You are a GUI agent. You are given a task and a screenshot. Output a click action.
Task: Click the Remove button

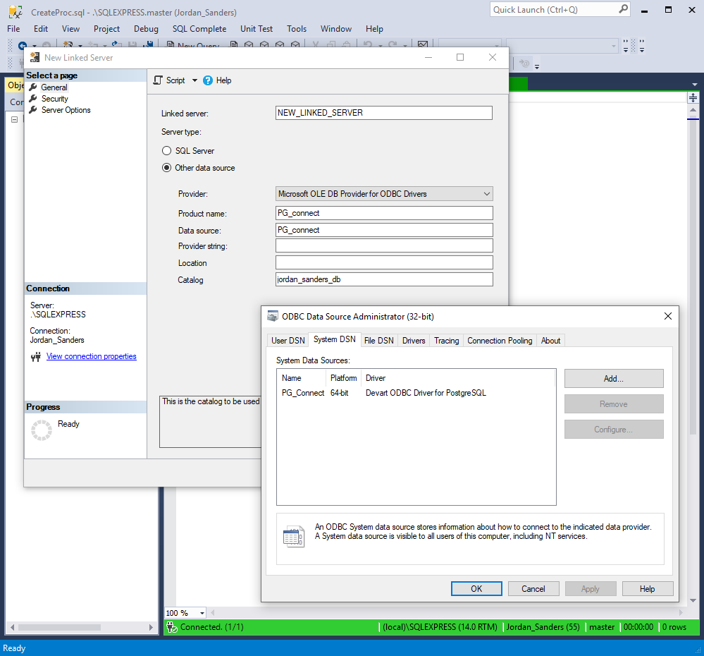(x=614, y=404)
